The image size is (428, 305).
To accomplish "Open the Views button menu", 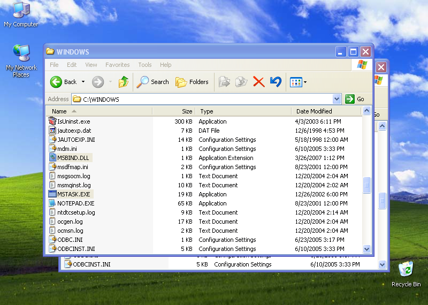I will tap(298, 82).
